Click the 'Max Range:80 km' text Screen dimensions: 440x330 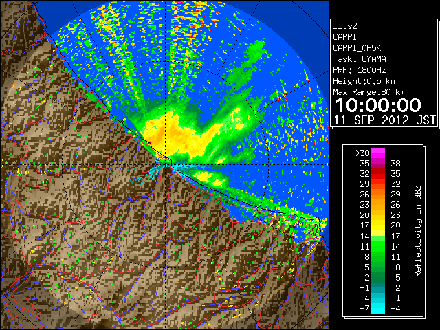point(368,92)
